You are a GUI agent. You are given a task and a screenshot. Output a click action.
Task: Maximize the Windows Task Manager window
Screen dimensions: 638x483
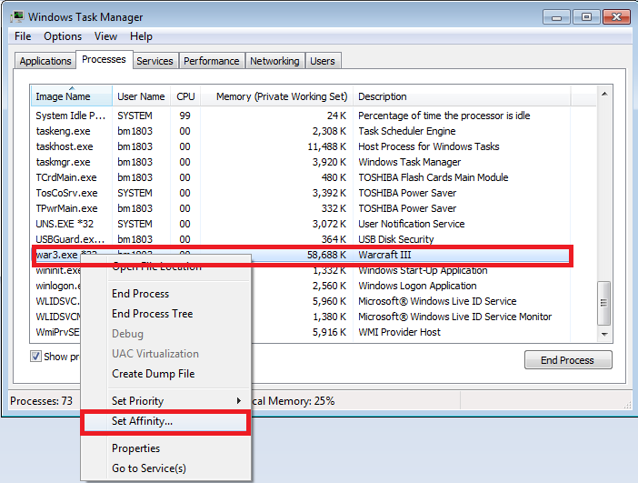click(586, 17)
